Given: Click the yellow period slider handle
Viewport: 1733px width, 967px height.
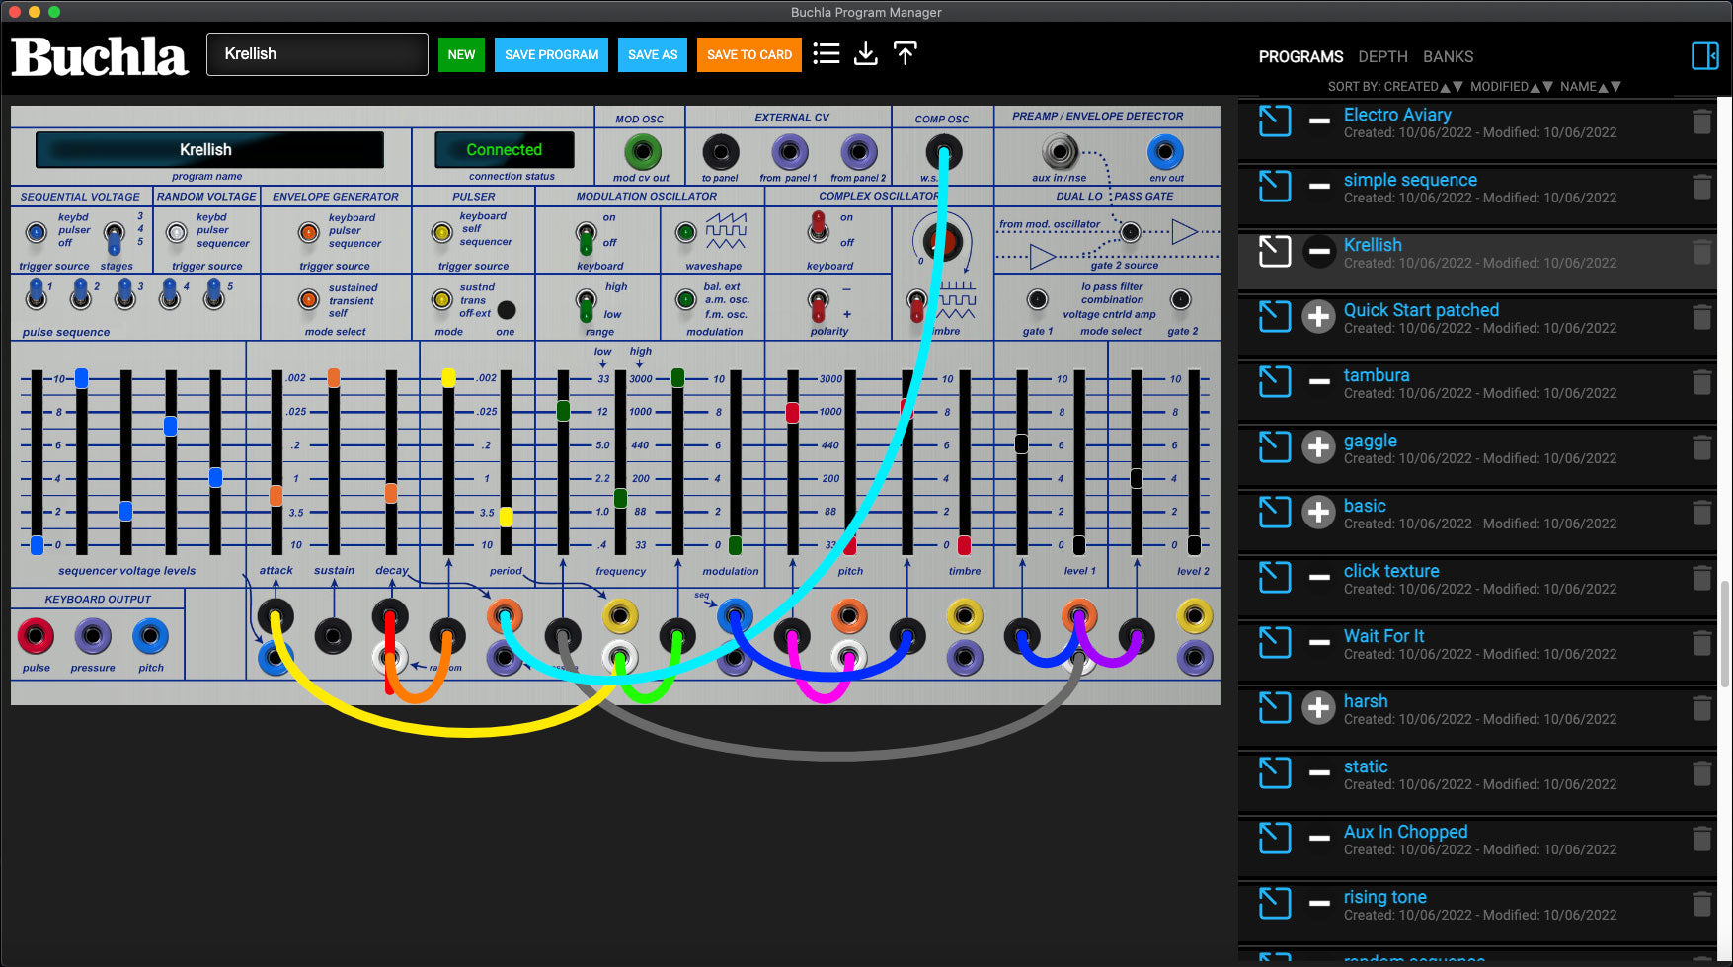Looking at the screenshot, I should point(506,516).
